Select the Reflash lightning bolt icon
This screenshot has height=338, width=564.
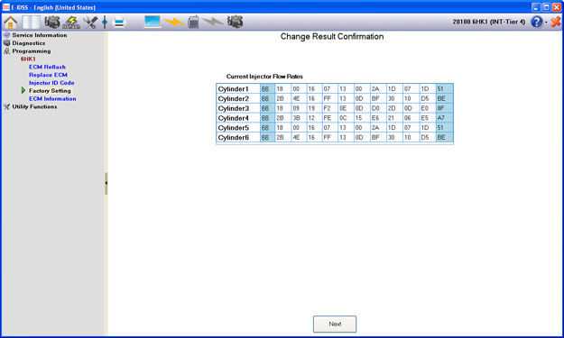[x=71, y=23]
